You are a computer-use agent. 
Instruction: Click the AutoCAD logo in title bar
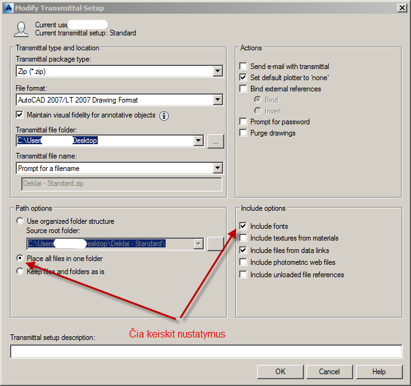point(8,8)
